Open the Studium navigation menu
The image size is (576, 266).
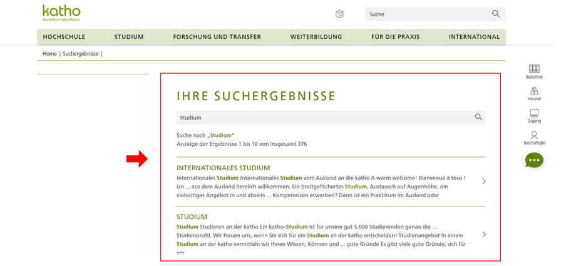pyautogui.click(x=129, y=37)
